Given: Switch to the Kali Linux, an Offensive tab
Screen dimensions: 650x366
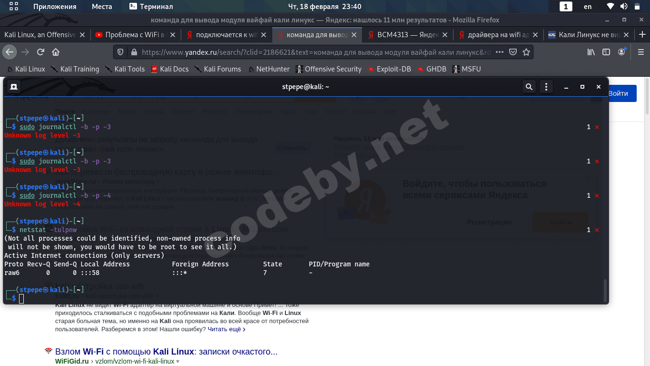Looking at the screenshot, I should 40,35.
